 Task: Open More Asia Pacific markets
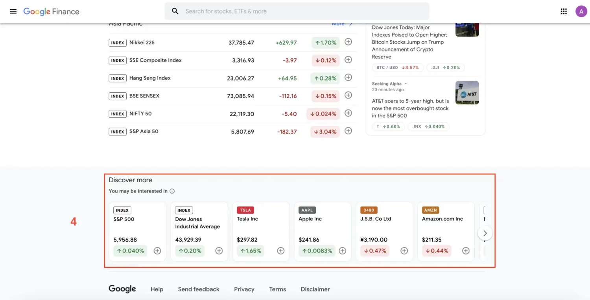click(342, 24)
